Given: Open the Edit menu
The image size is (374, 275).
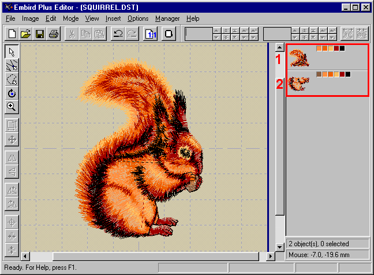Looking at the screenshot, I should [x=51, y=18].
